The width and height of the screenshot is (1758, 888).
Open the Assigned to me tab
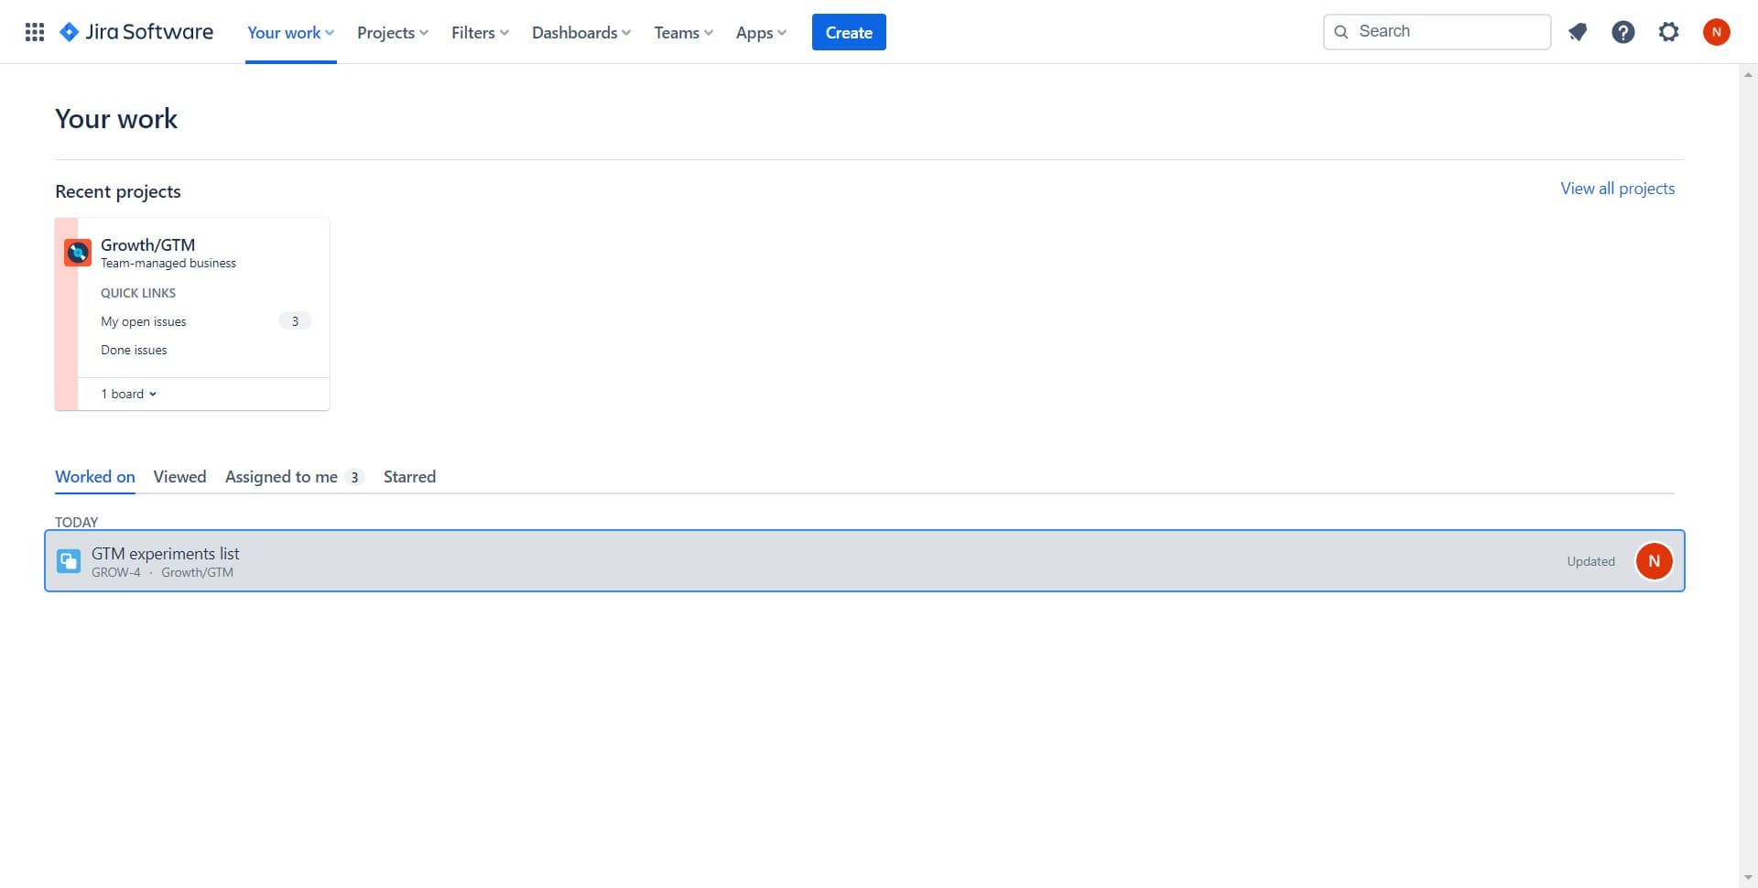[x=281, y=476]
